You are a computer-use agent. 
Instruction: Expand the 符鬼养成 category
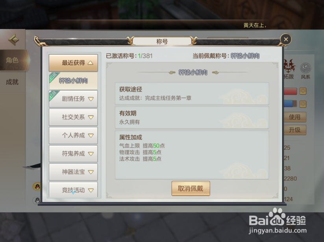73,154
